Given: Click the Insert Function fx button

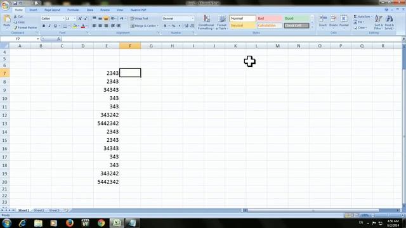Looking at the screenshot, I should click(x=59, y=39).
